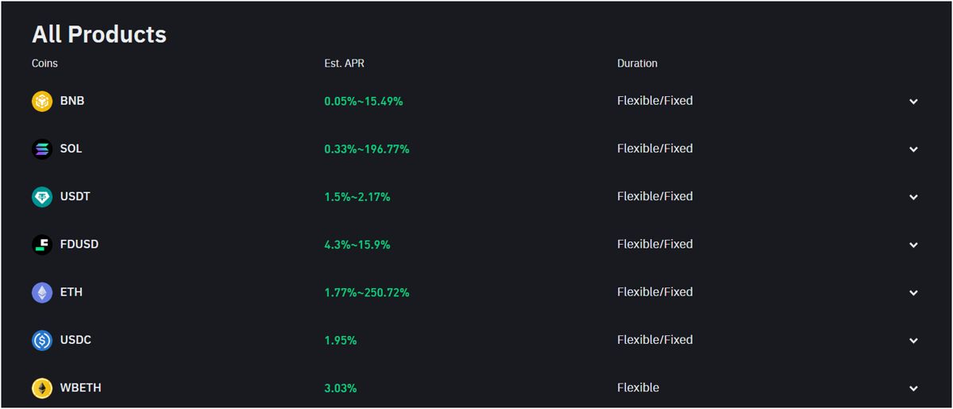Expand the WBETH product row
953x409 pixels.
click(913, 388)
